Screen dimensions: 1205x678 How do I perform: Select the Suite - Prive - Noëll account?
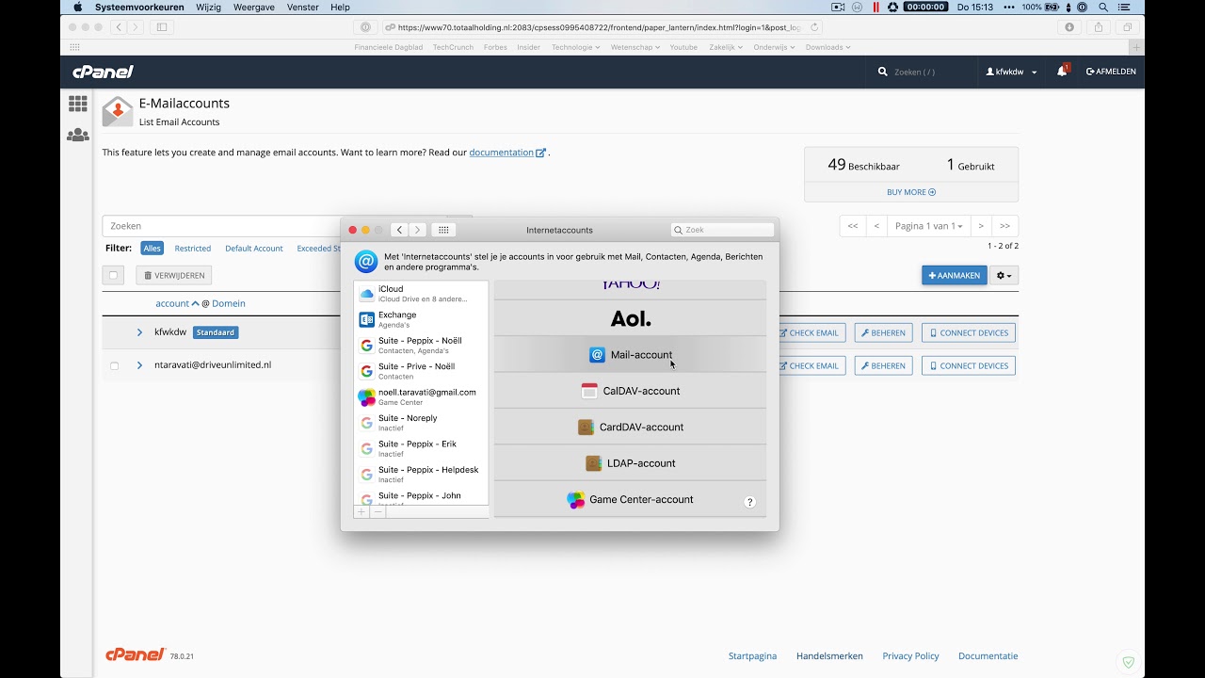tap(421, 371)
